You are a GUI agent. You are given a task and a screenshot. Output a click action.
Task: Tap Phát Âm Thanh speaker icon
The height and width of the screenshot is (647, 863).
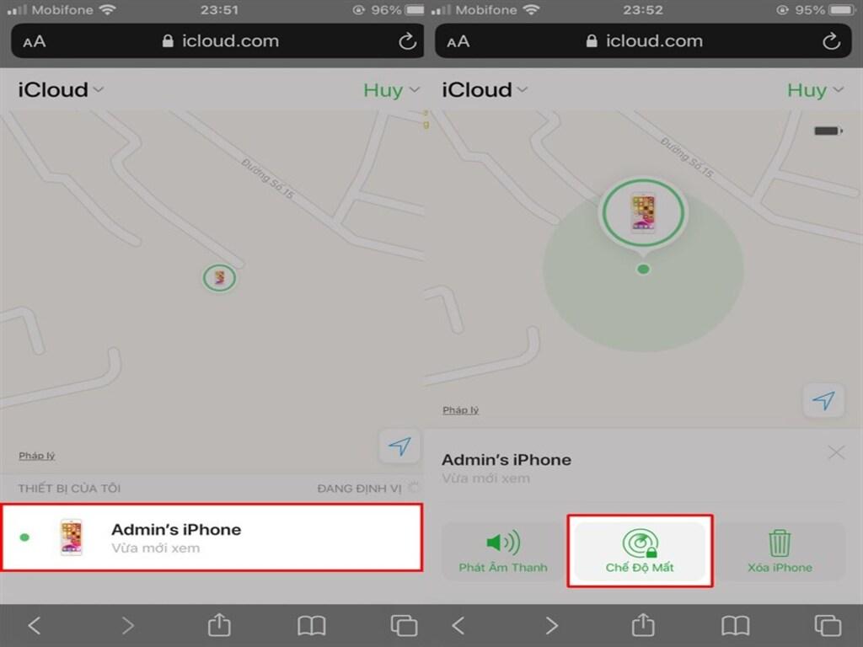(x=503, y=543)
